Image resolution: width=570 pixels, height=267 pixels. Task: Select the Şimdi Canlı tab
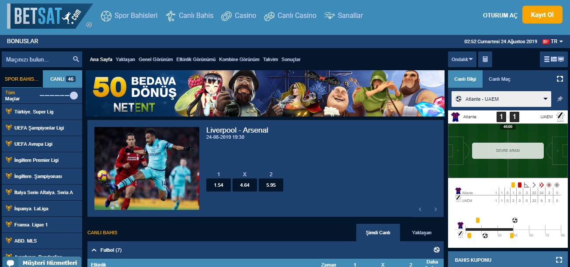tap(378, 233)
